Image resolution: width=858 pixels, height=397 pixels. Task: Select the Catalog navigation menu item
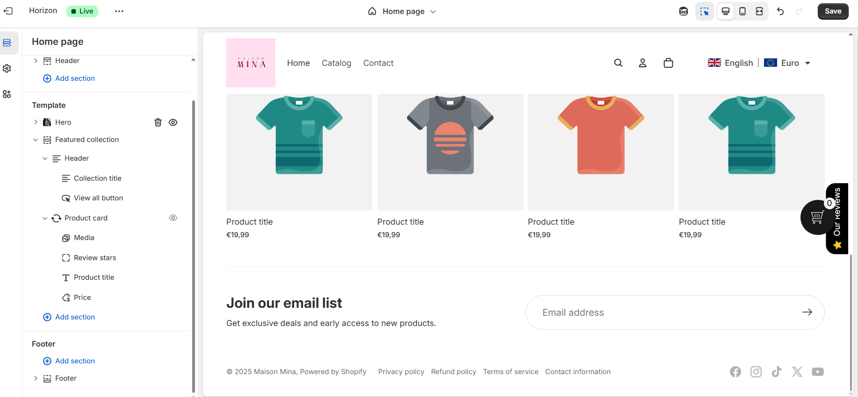click(x=336, y=63)
